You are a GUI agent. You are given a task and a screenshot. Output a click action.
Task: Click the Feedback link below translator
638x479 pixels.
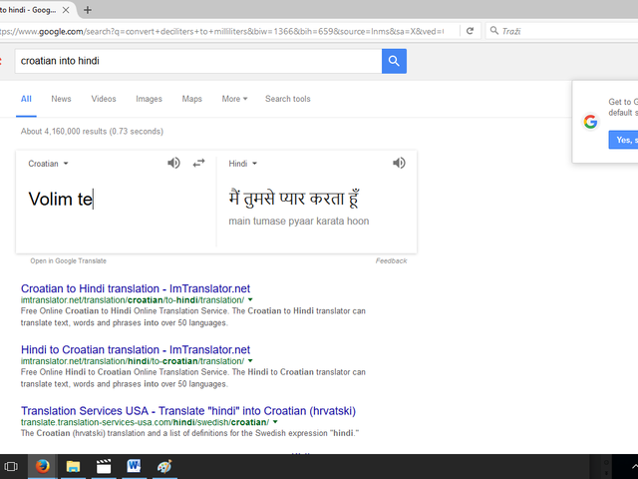tap(391, 260)
